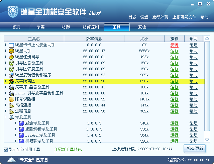Open the 日志 menu
Image resolution: width=214 pixels, height=164 pixels.
pos(132,17)
